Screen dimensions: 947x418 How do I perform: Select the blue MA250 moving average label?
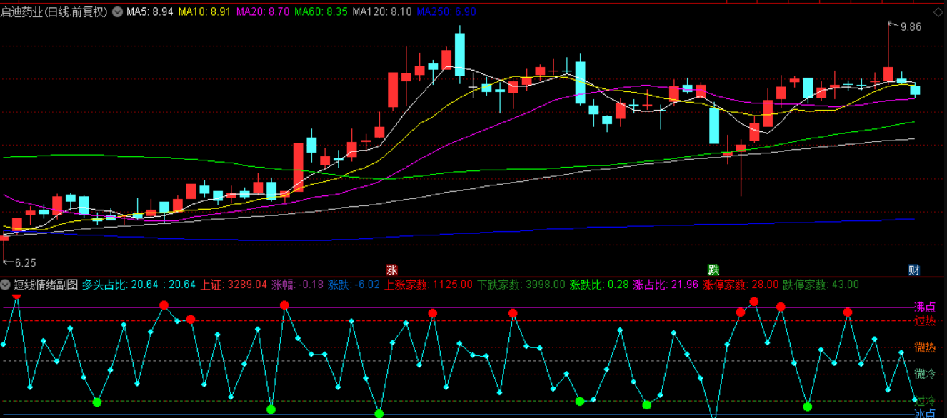pyautogui.click(x=446, y=12)
